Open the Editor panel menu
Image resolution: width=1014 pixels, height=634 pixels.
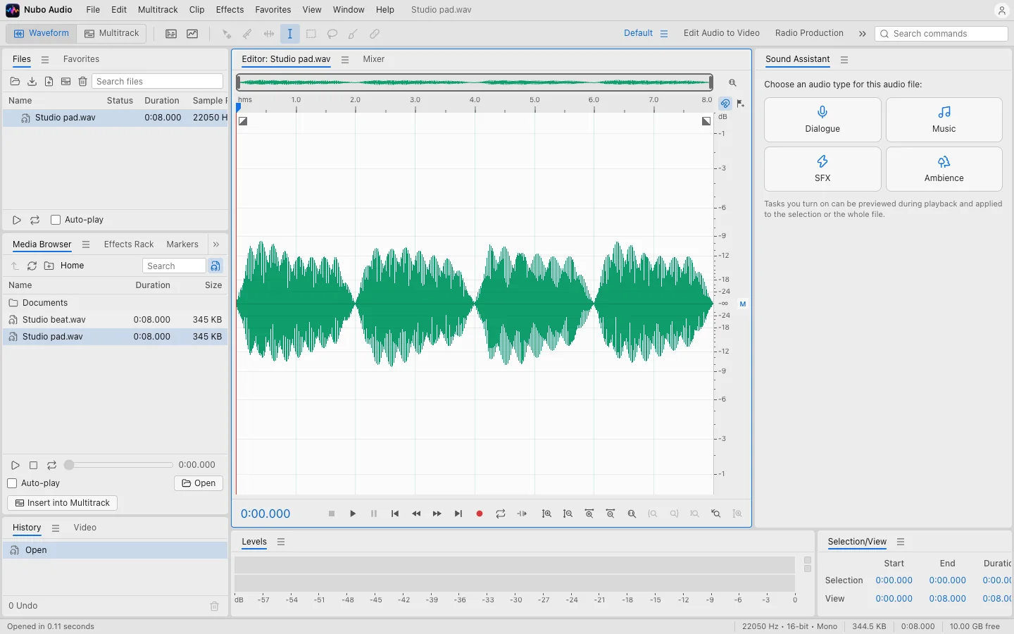point(345,59)
